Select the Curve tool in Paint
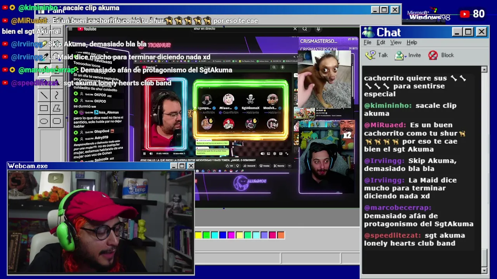Image resolution: width=497 pixels, height=279 pixels. point(57,95)
